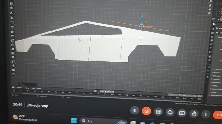Open the orange Object properties tab
This screenshot has height=124, width=222.
click(210, 57)
